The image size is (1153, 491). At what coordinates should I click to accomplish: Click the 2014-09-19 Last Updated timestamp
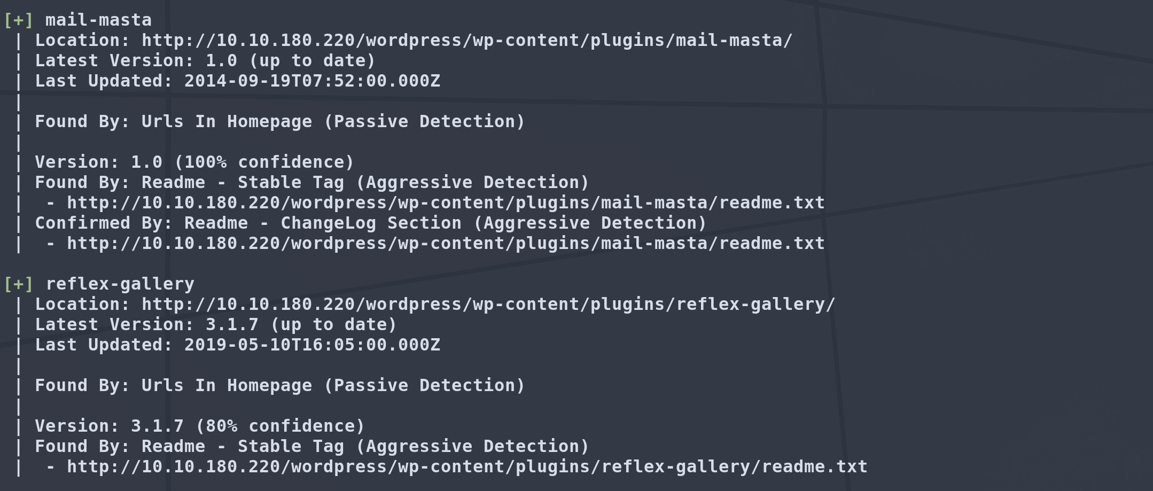click(x=312, y=81)
